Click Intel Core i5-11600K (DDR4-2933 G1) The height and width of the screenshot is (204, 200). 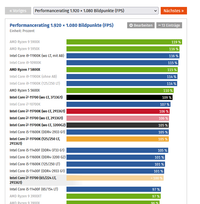pyautogui.click(x=37, y=132)
